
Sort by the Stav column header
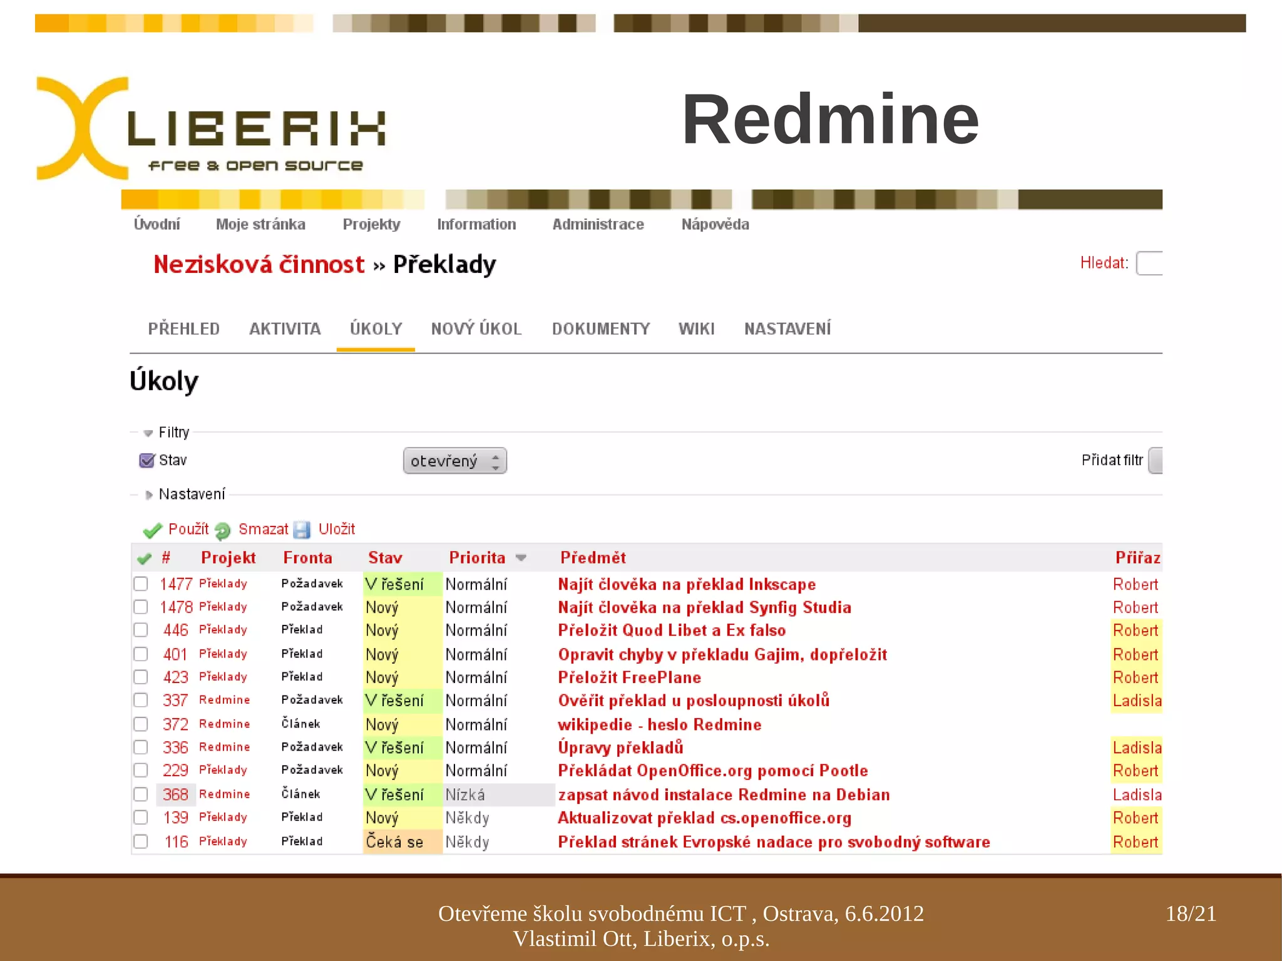(x=385, y=558)
